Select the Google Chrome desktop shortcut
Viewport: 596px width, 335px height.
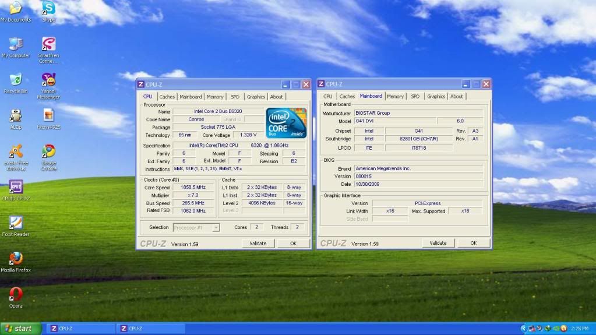coord(49,158)
